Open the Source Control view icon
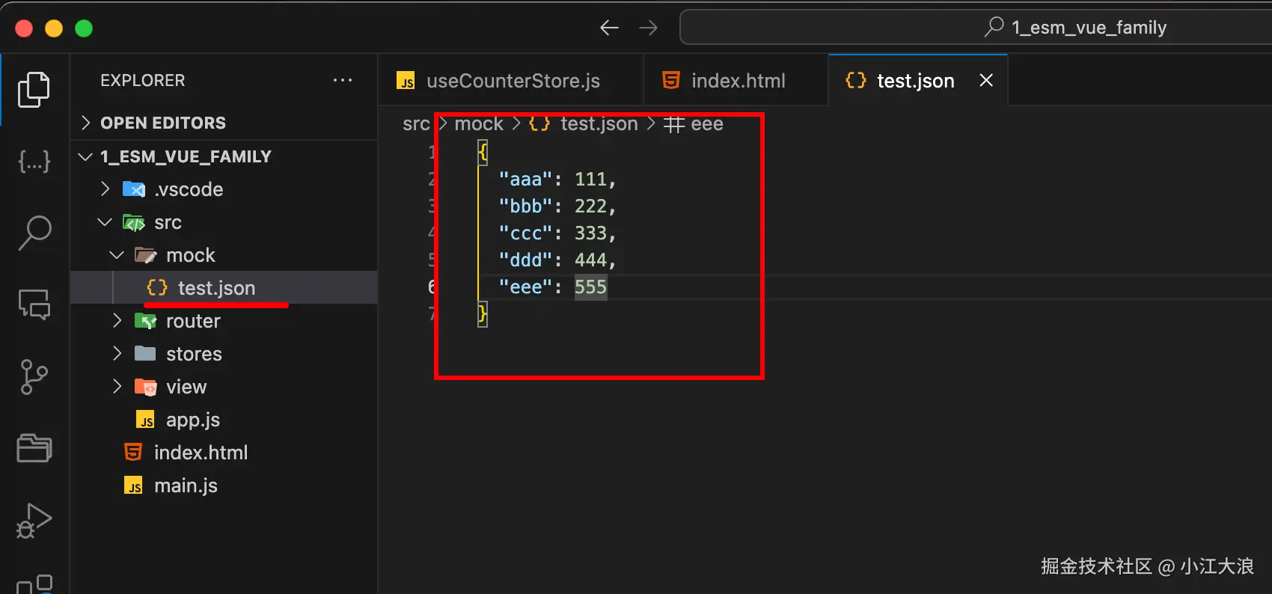1272x594 pixels. coord(34,376)
